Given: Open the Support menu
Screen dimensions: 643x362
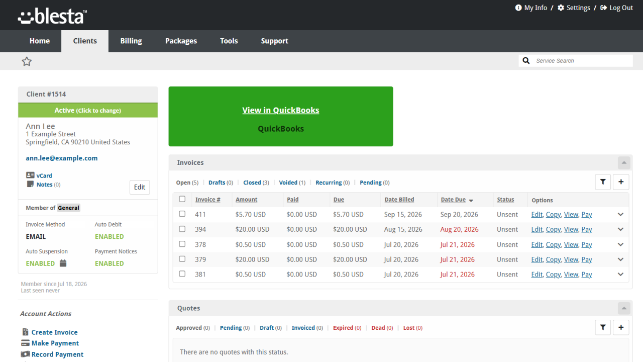Looking at the screenshot, I should (x=275, y=41).
